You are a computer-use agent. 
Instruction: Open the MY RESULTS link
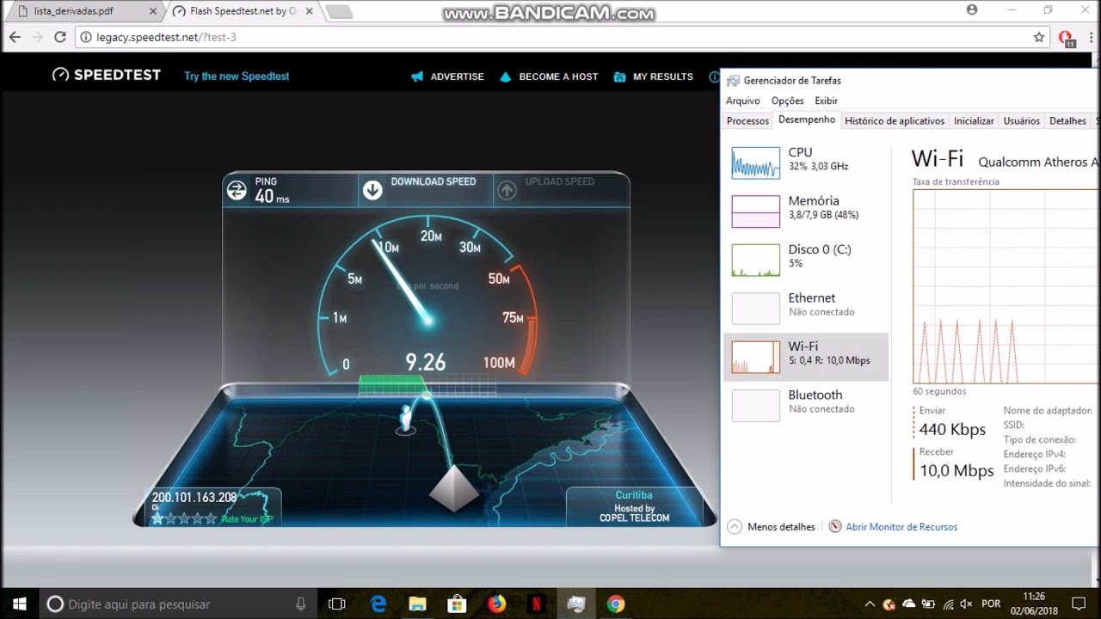pos(662,77)
